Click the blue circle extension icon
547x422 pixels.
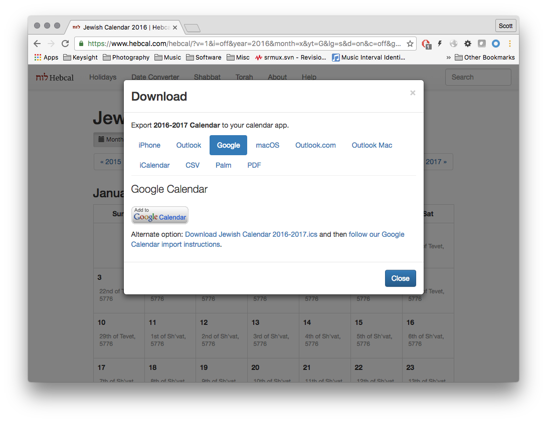(496, 44)
